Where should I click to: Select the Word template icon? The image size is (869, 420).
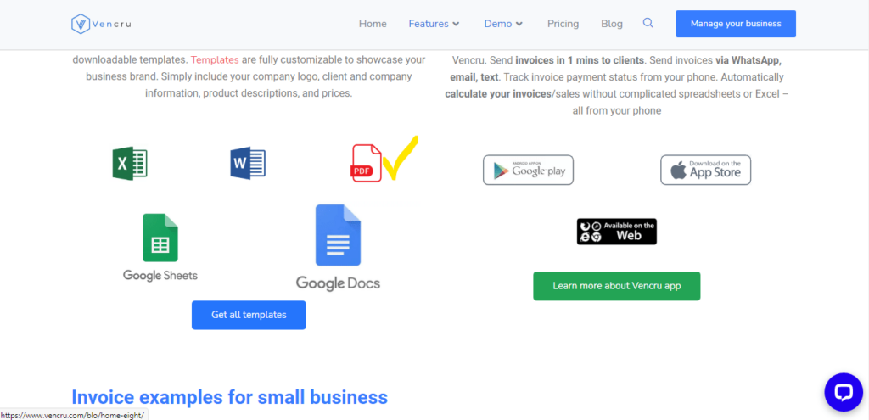[x=248, y=163]
